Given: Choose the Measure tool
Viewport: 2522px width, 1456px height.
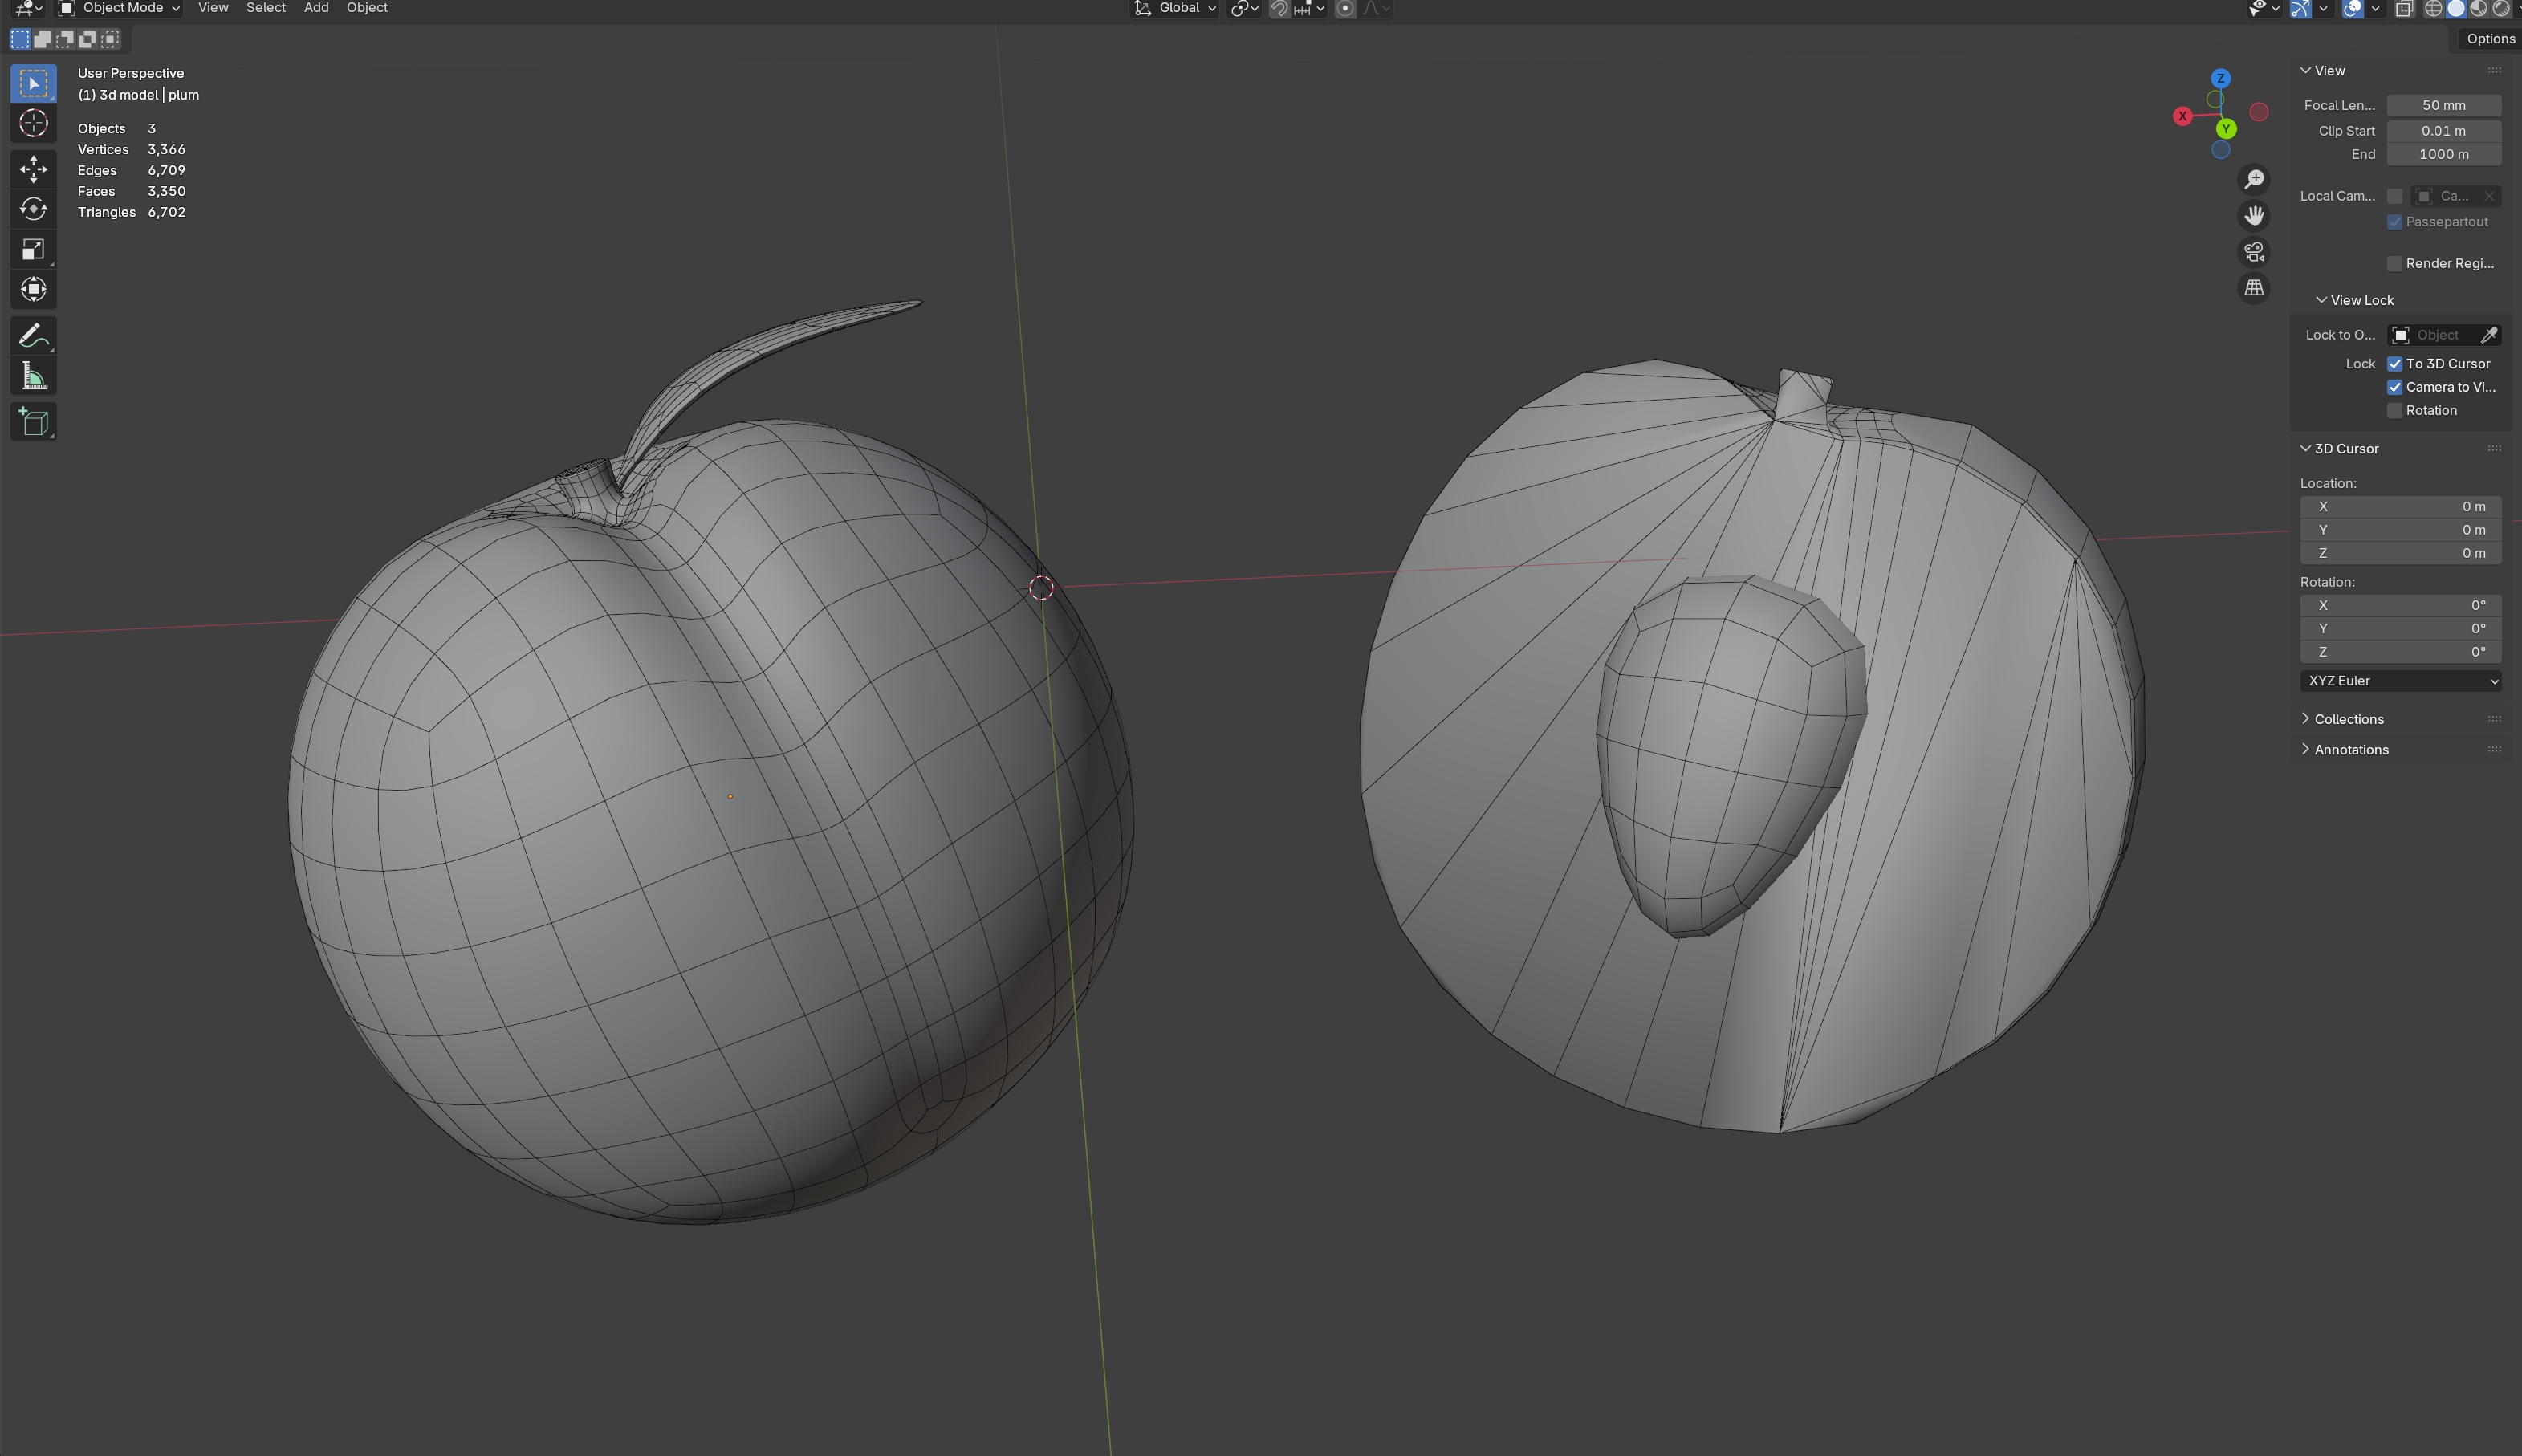Looking at the screenshot, I should click(x=33, y=377).
